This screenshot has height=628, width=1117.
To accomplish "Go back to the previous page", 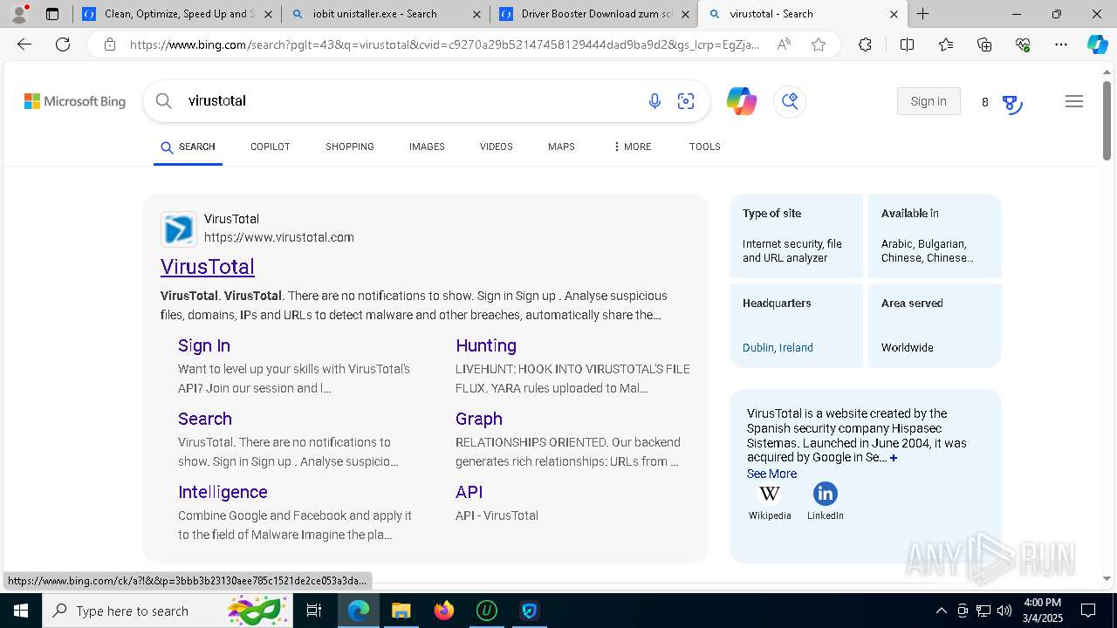I will 24,44.
